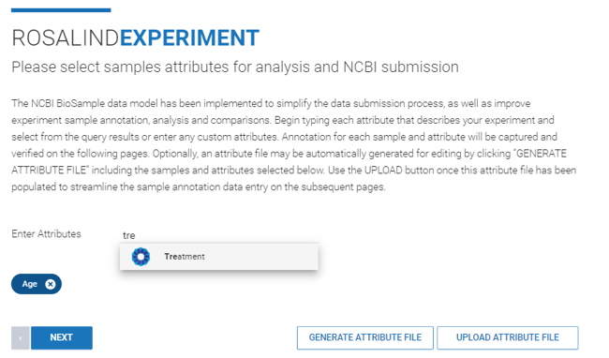Click GENERATE ATTRIBUTE FILE button
Image resolution: width=609 pixels, height=358 pixels.
tap(365, 337)
